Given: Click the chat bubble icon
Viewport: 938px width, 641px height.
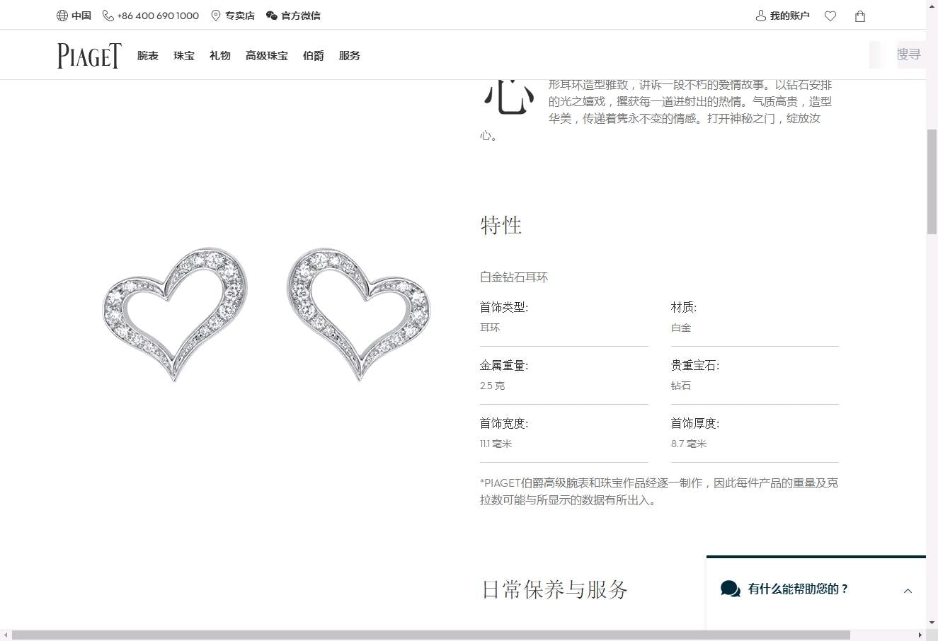Looking at the screenshot, I should (730, 589).
